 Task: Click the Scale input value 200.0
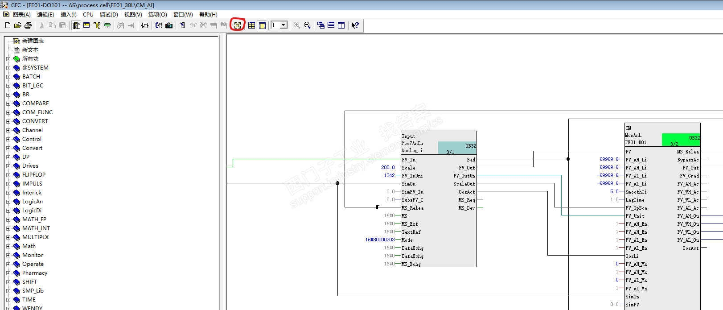click(387, 168)
